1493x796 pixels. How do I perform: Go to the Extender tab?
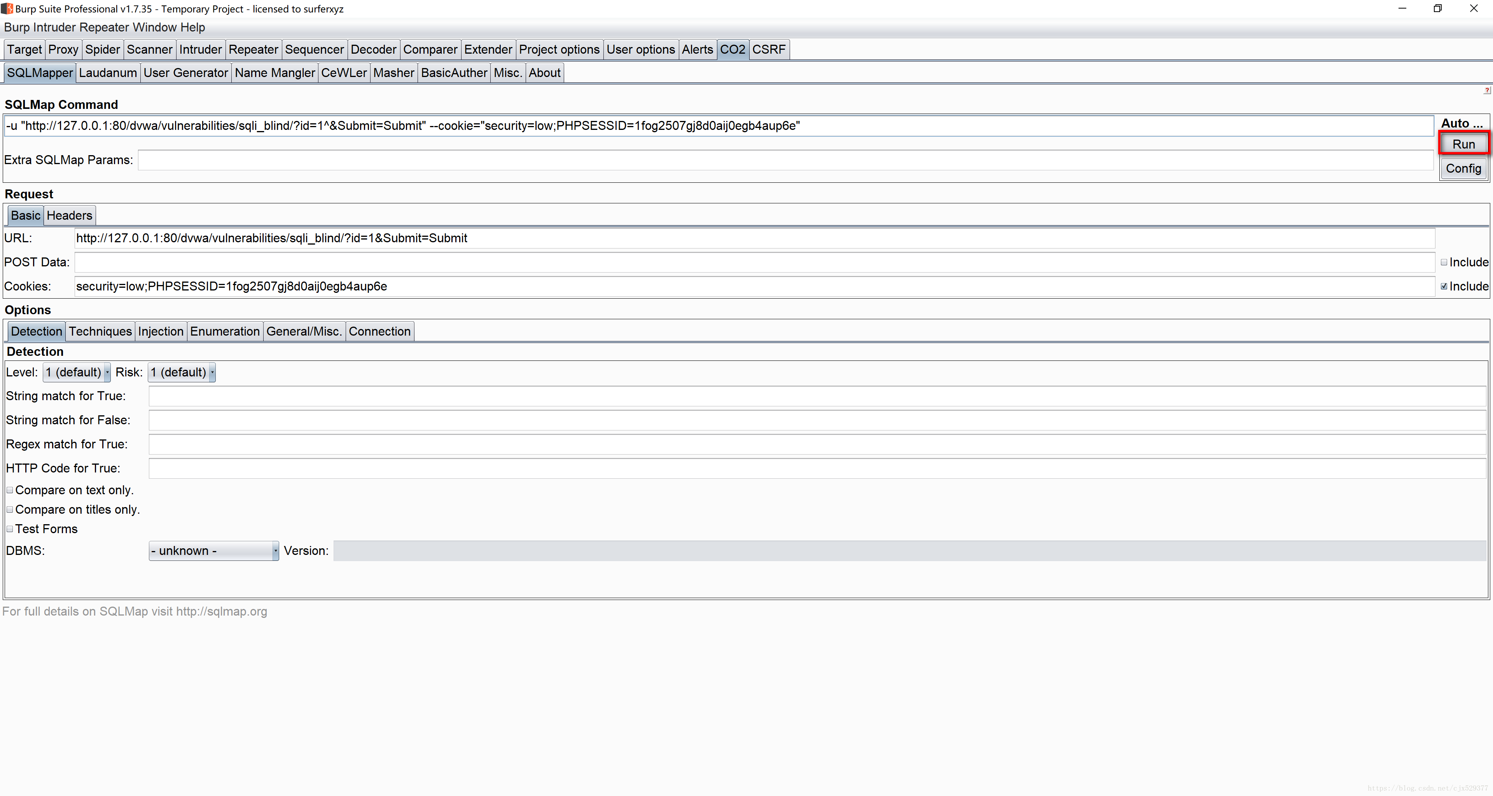tap(488, 49)
